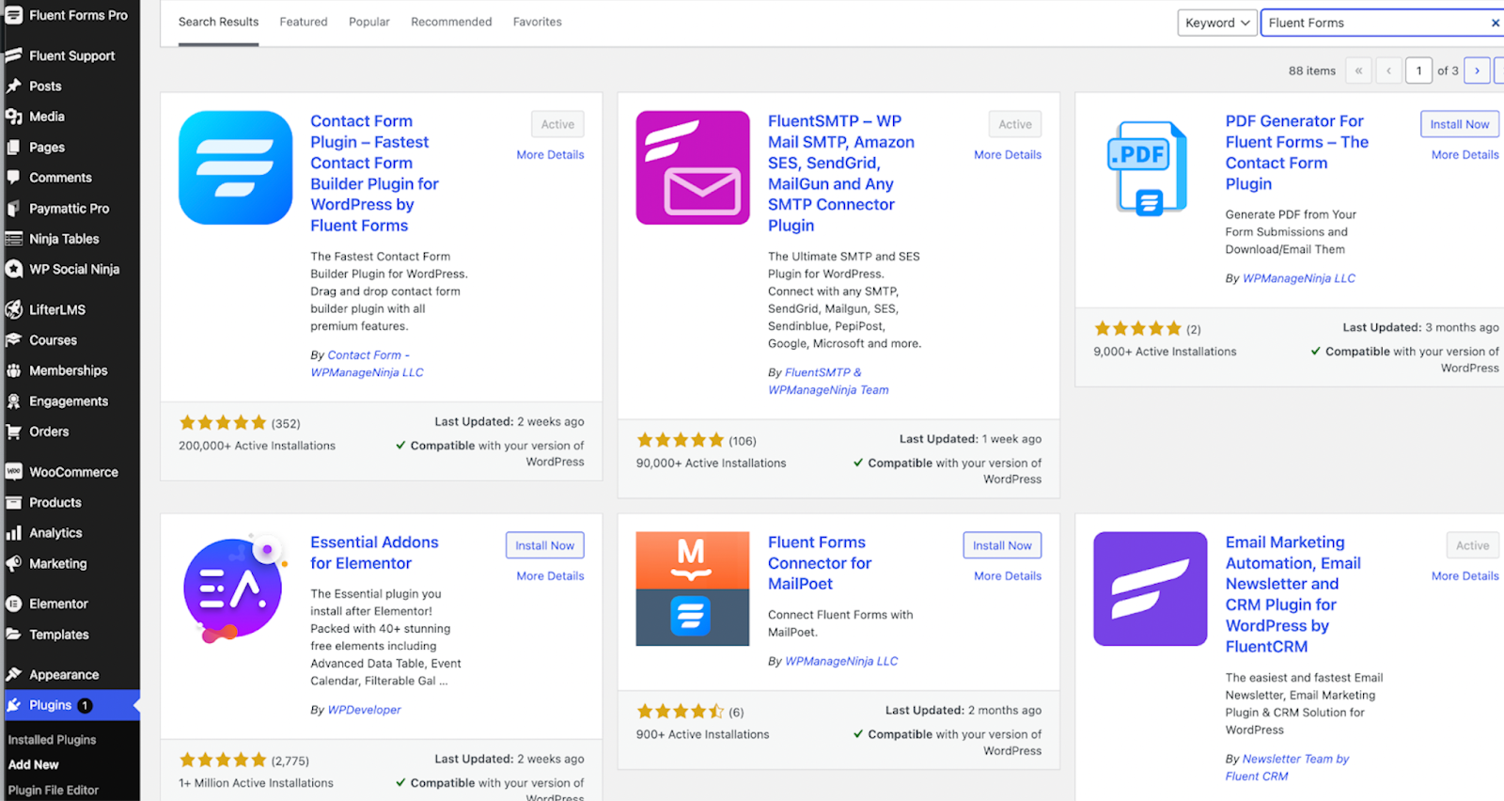Open Plugin File Editor submenu item

click(x=54, y=791)
